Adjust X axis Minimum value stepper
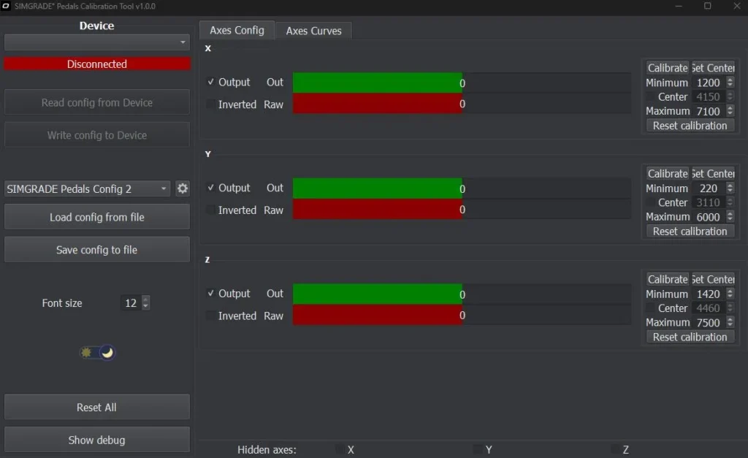Viewport: 748px width, 458px height. [x=730, y=80]
